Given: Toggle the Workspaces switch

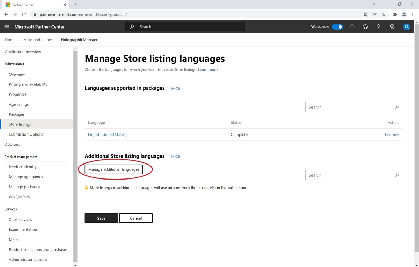Looking at the screenshot, I should coord(338,27).
